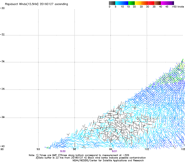Viewport: 185px width, 162px height.
Task: Click the -34 latitude axis label
Action: coord(2,61)
